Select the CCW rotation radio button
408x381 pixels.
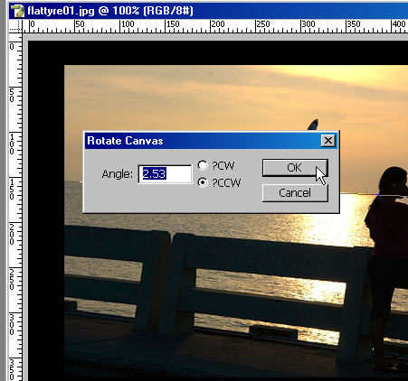(x=203, y=182)
